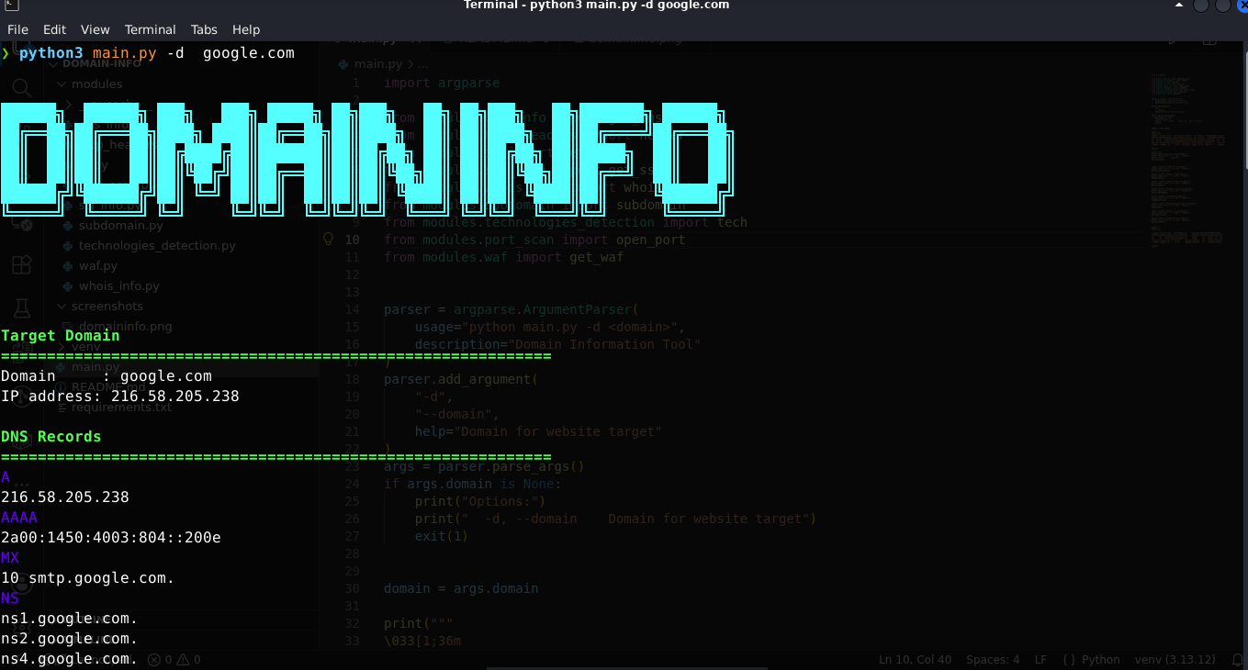This screenshot has width=1248, height=670.
Task: Open requirements.txt in VS Code explorer
Action: [x=121, y=408]
